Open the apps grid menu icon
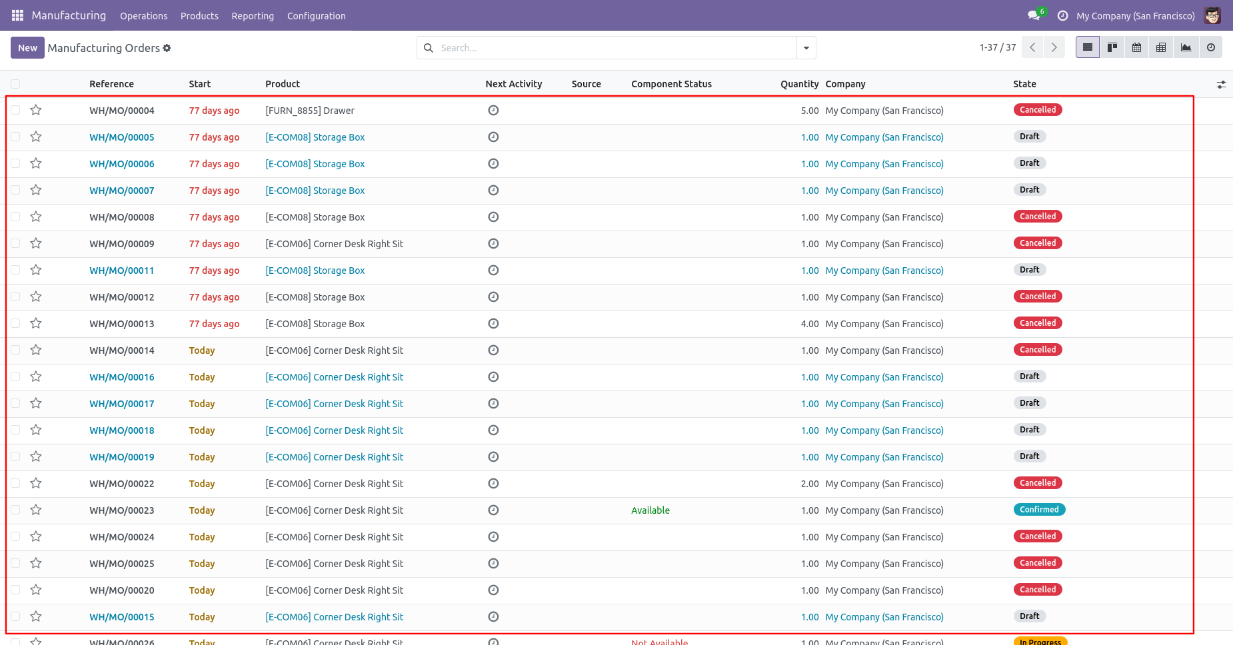This screenshot has width=1233, height=645. tap(17, 15)
